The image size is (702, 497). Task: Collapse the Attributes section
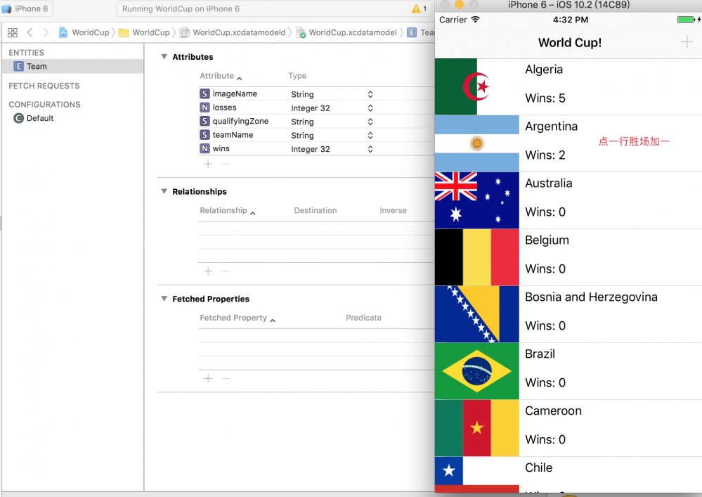pyautogui.click(x=164, y=57)
